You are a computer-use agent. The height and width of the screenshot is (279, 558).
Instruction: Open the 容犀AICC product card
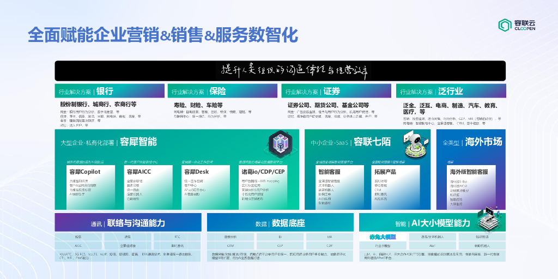click(148, 187)
